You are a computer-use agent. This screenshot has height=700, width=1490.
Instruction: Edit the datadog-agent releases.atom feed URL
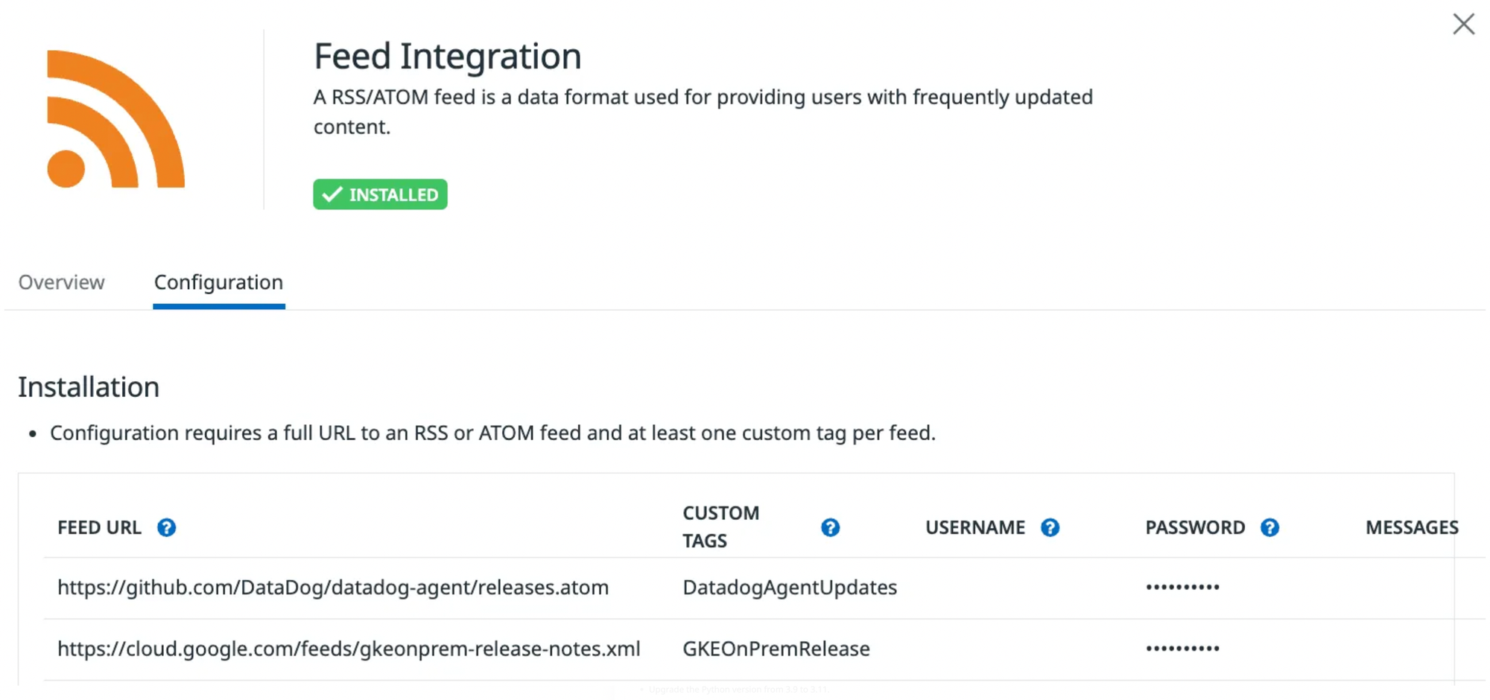[333, 588]
